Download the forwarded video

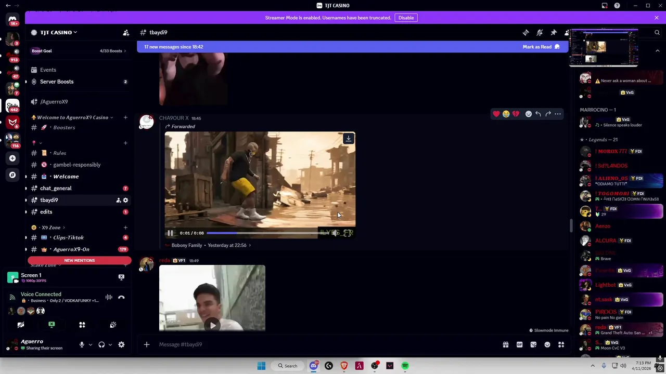coord(349,138)
